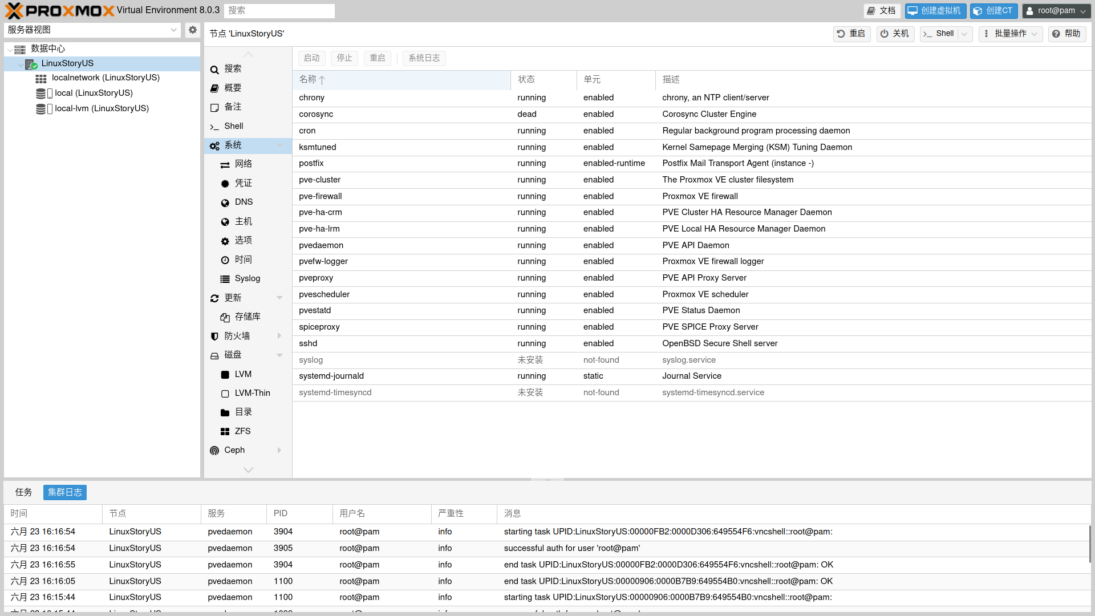Image resolution: width=1095 pixels, height=616 pixels.
Task: Click the 重启 reboot node button
Action: 851,34
